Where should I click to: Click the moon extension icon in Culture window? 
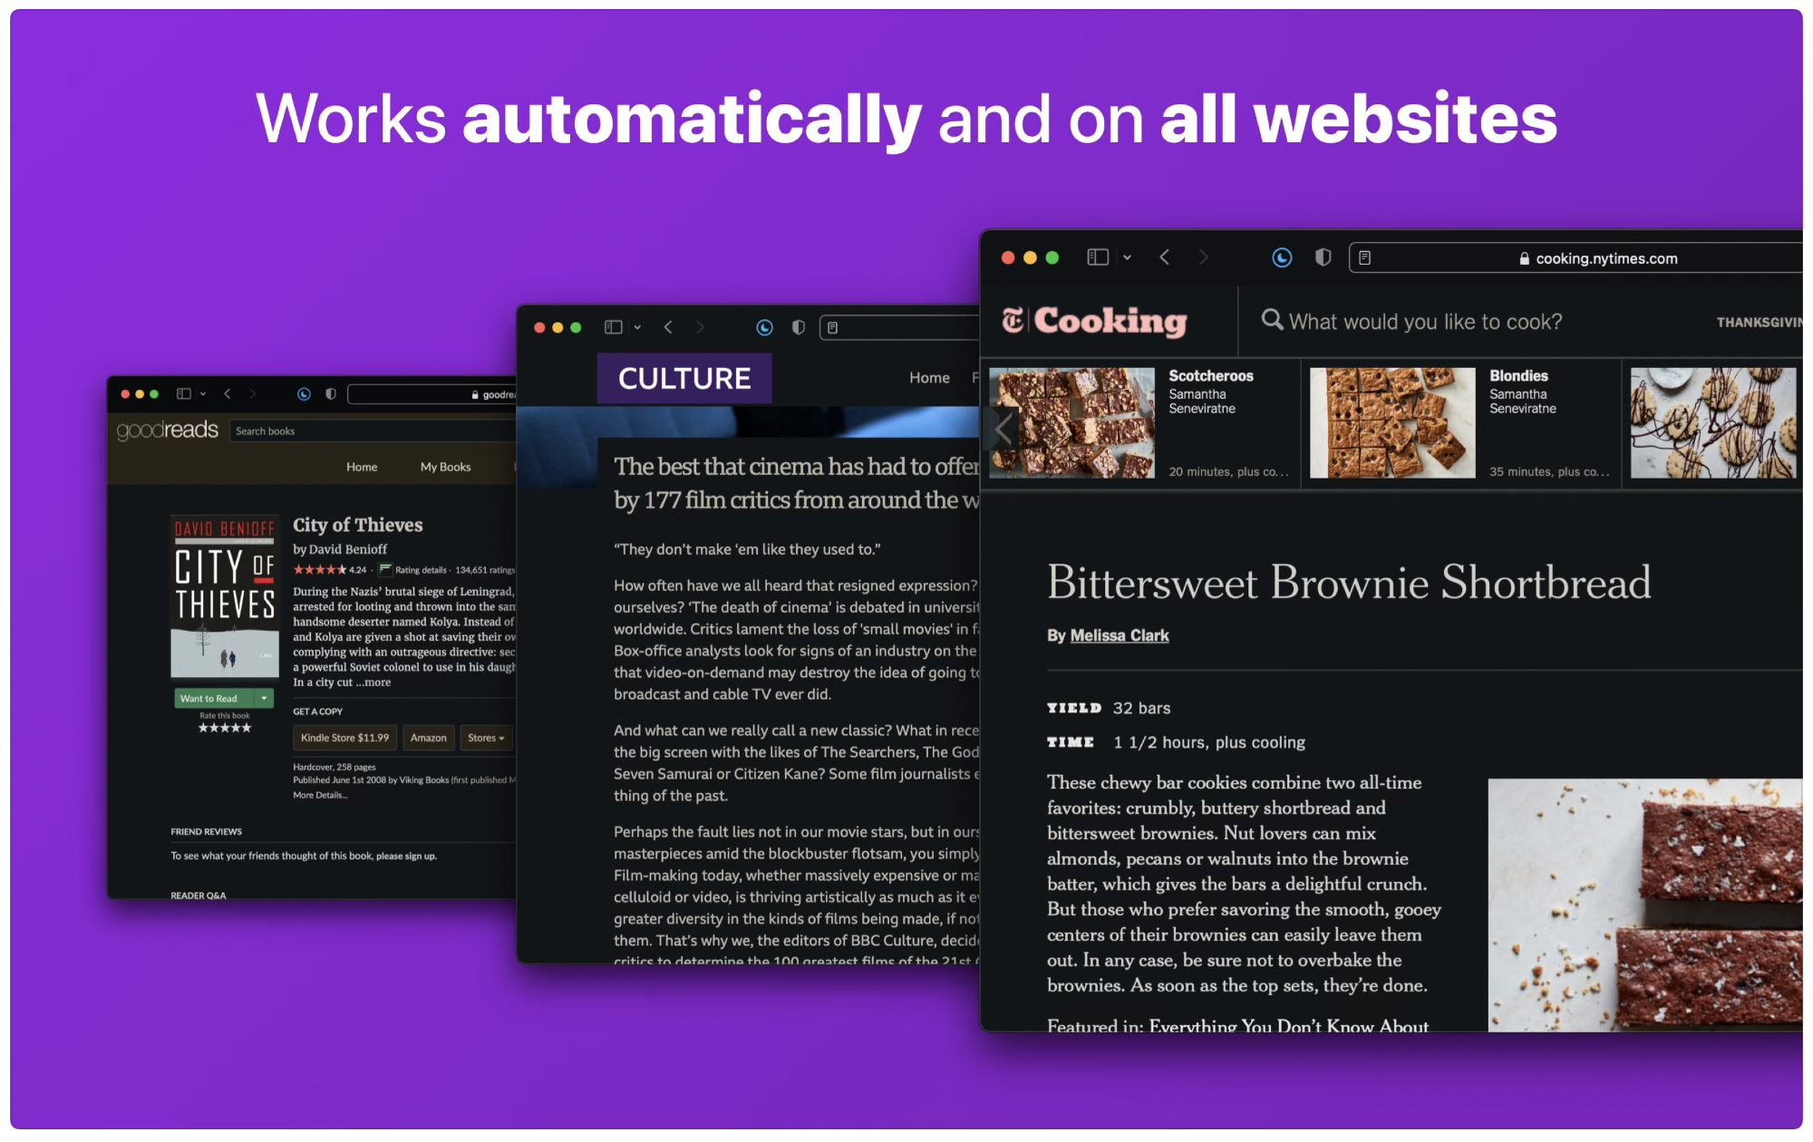764,328
